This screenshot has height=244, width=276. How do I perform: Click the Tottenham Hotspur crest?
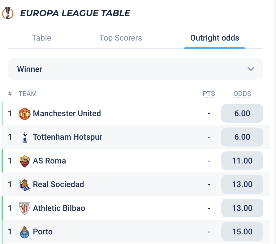25,137
